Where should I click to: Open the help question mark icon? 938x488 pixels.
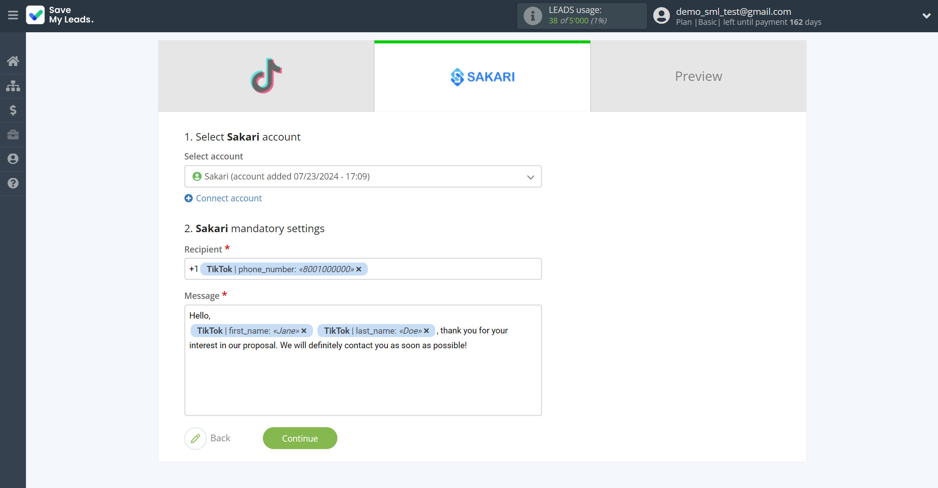[13, 183]
